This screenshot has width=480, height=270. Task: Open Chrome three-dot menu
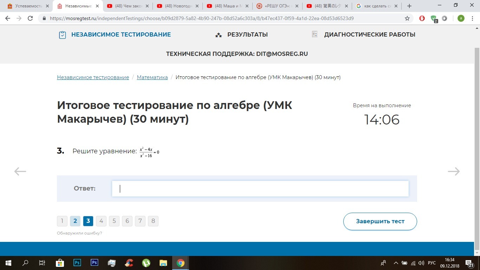[472, 19]
